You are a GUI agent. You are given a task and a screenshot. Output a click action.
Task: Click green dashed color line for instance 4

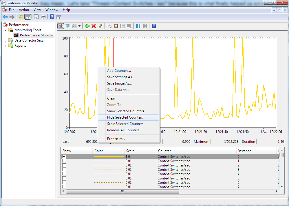(108, 174)
